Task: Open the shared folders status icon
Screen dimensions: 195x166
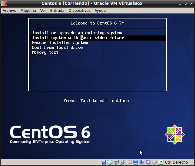Action: coord(129,162)
